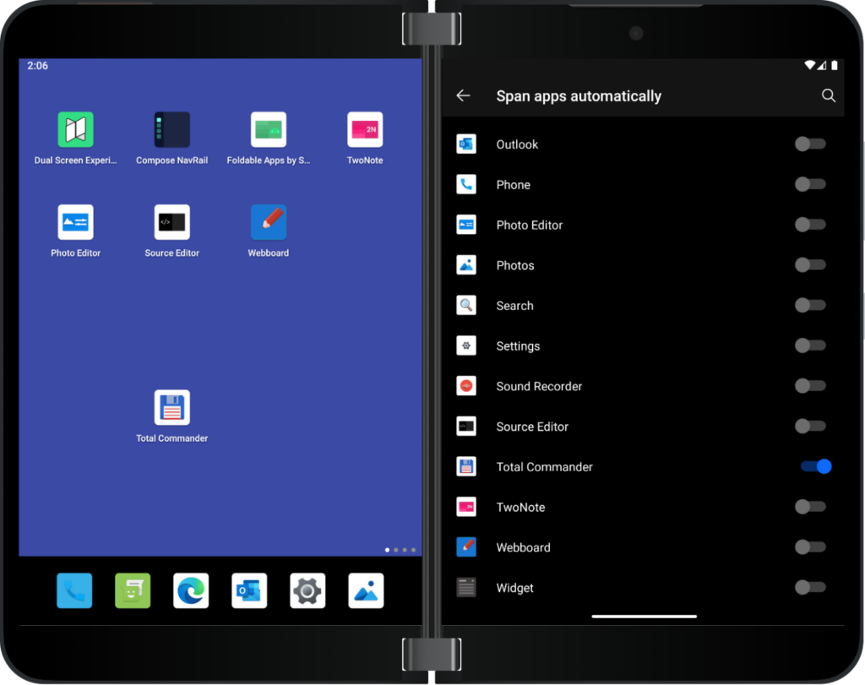Go back from Span apps automatically screen
This screenshot has height=685, width=865.
[x=463, y=95]
